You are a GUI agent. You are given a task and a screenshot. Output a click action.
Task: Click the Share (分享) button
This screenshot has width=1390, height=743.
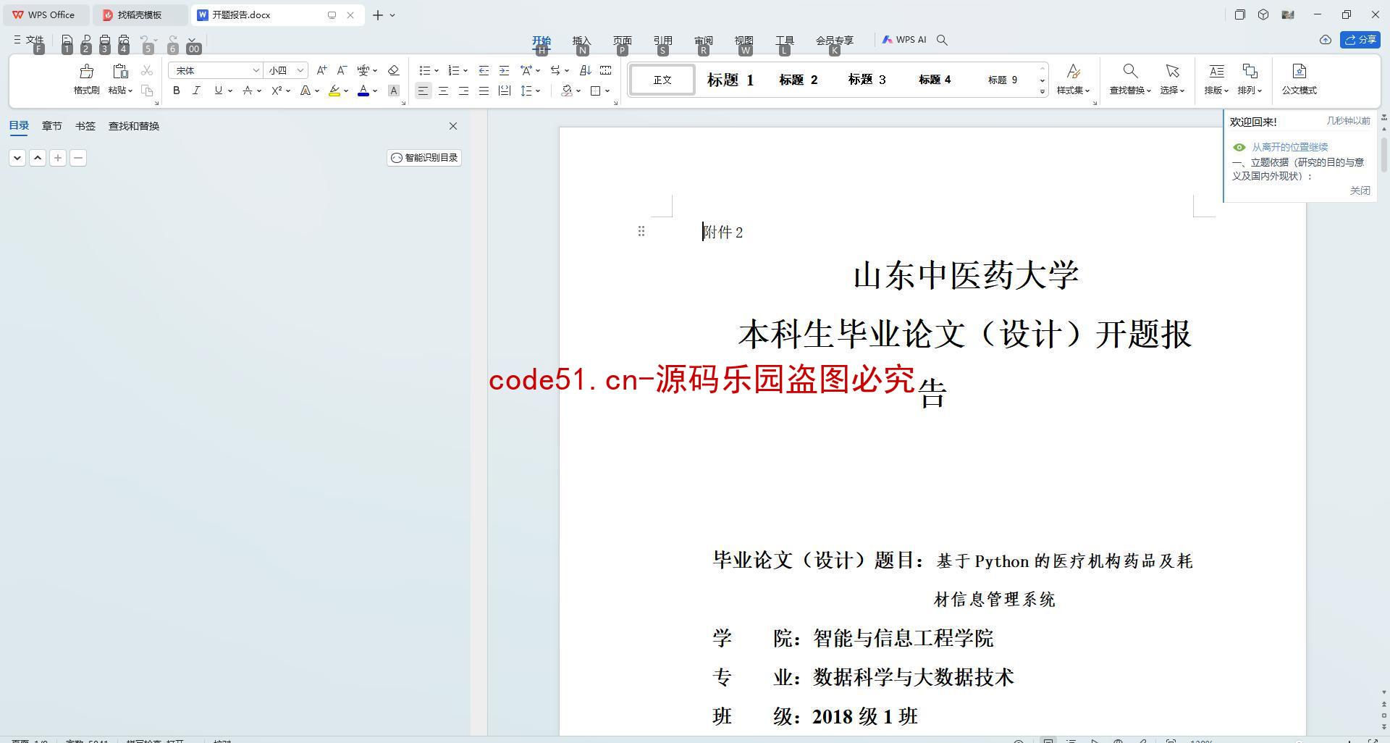(1360, 40)
